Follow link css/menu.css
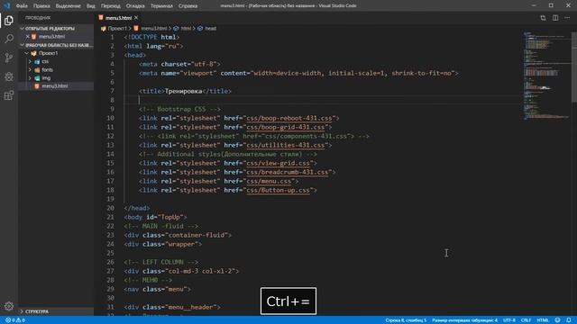The image size is (577, 324). click(269, 181)
